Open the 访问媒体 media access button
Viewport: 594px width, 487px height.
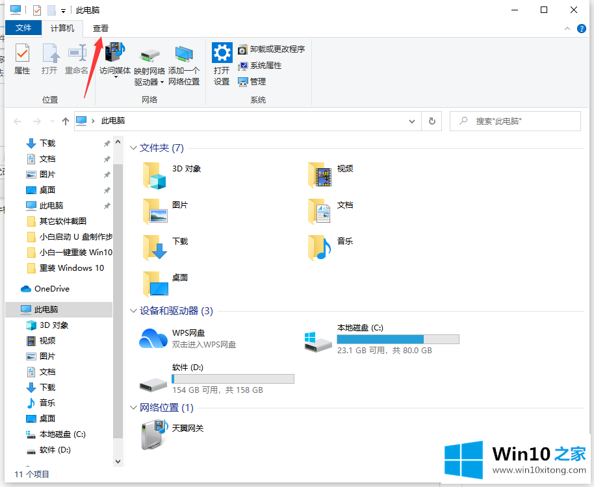115,60
